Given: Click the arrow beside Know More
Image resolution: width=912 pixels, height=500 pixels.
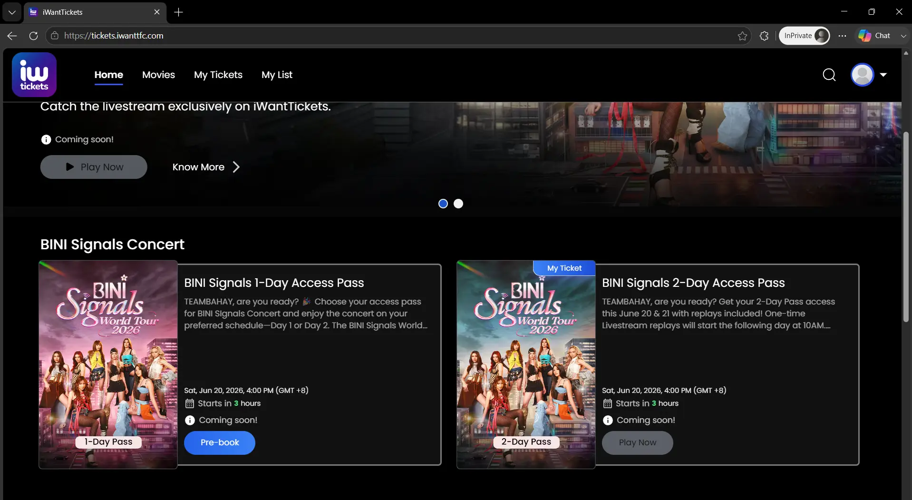Looking at the screenshot, I should [x=236, y=167].
